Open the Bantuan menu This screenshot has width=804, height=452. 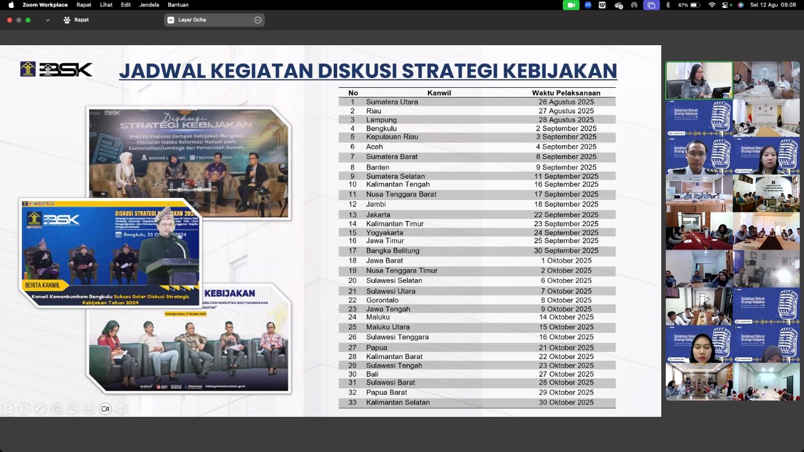point(178,5)
